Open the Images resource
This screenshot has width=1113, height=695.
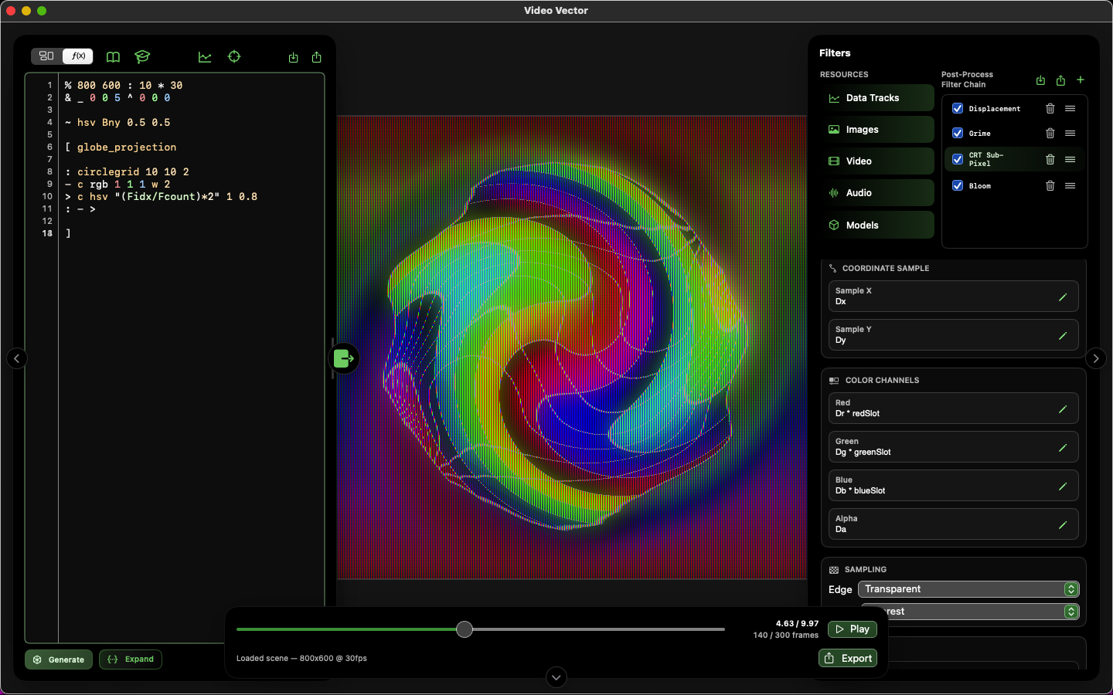[876, 130]
